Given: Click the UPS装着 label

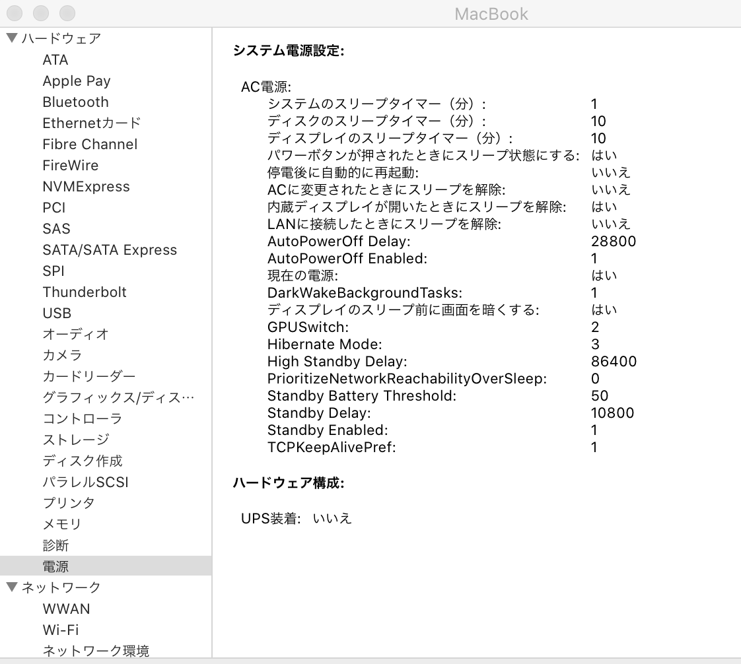Looking at the screenshot, I should click(x=271, y=519).
